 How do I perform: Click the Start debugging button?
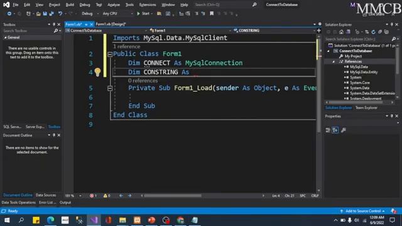pos(143,14)
